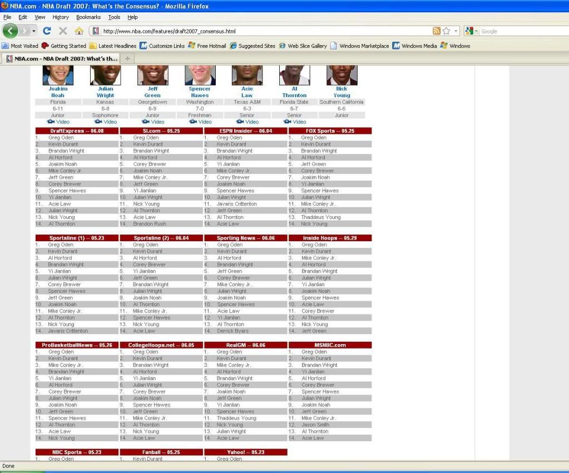
Task: Open the navigation history dropdown arrow
Action: (x=34, y=31)
